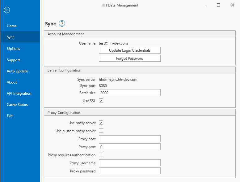Open the About page
240x182 pixels.
click(x=12, y=82)
